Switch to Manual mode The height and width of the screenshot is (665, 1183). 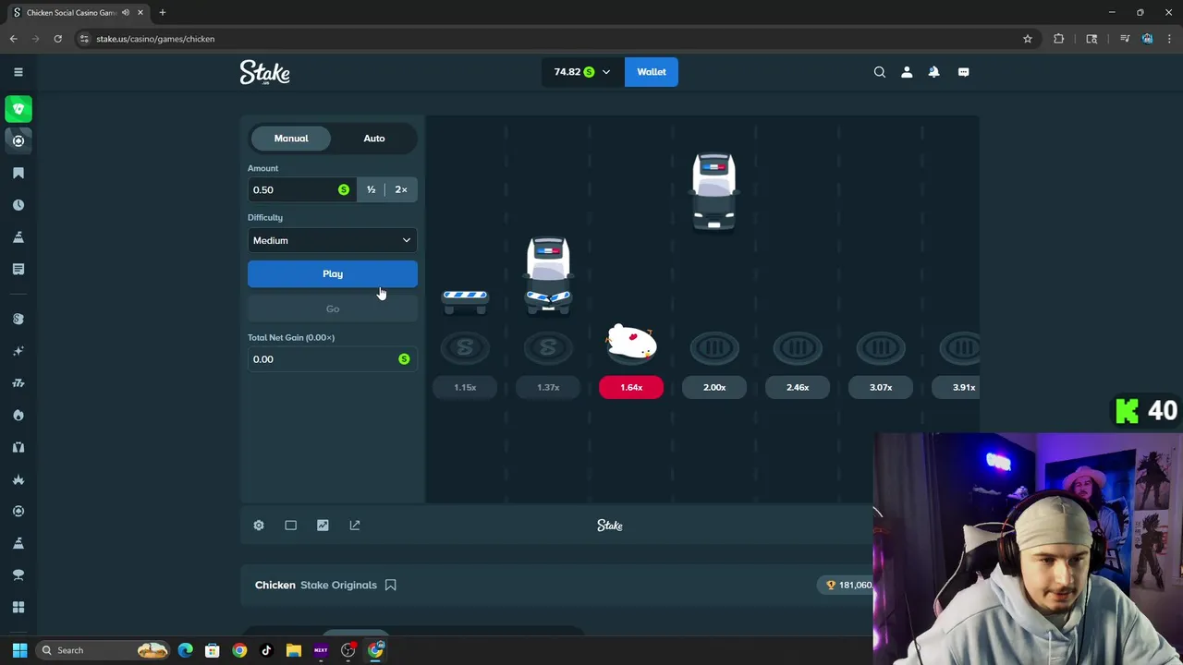[291, 139]
